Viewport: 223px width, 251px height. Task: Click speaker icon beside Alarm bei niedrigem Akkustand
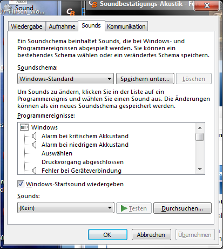coord(34,145)
